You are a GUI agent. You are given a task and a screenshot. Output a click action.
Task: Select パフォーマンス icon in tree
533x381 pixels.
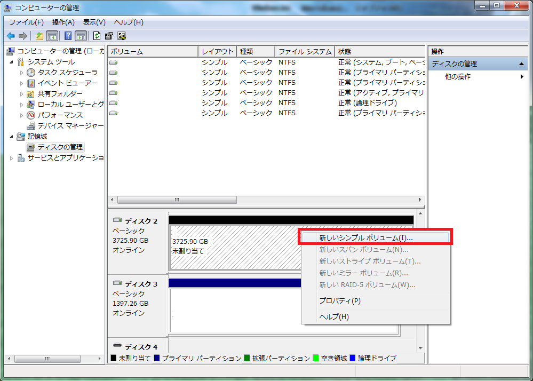31,115
